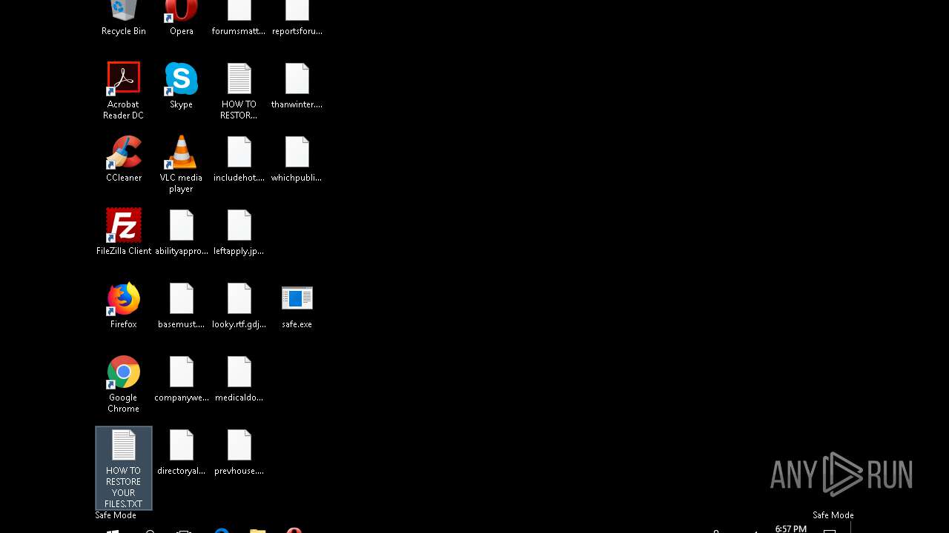The image size is (949, 533).
Task: Open the Recycle Bin icon
Action: click(124, 18)
